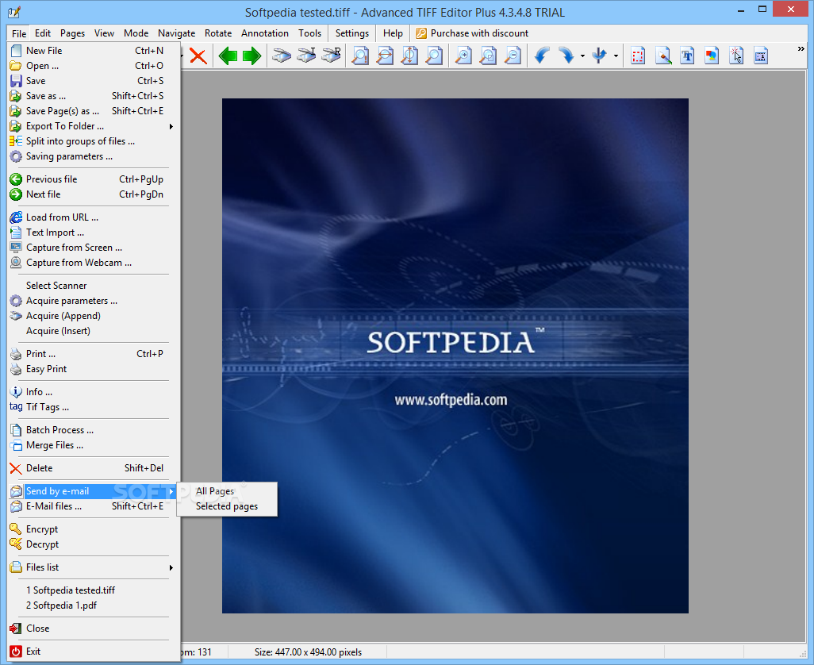Select the text annotation tool icon
Image resolution: width=814 pixels, height=665 pixels.
point(687,56)
